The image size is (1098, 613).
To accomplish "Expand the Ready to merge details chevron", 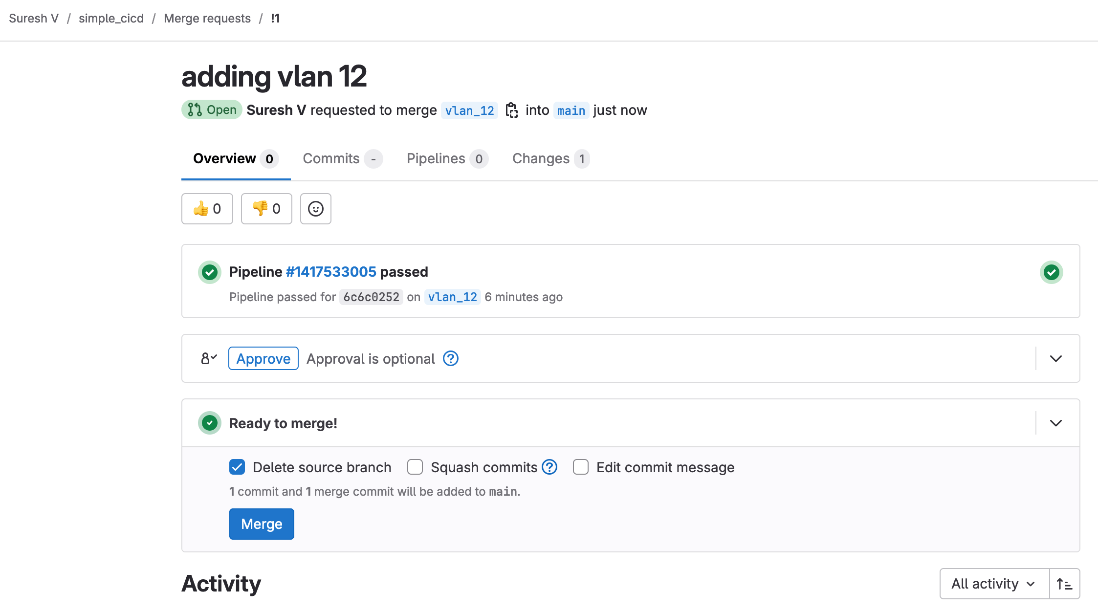I will tap(1056, 423).
